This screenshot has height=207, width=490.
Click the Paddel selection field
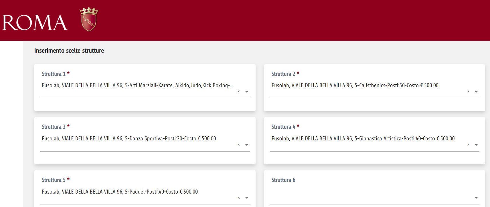[120, 192]
